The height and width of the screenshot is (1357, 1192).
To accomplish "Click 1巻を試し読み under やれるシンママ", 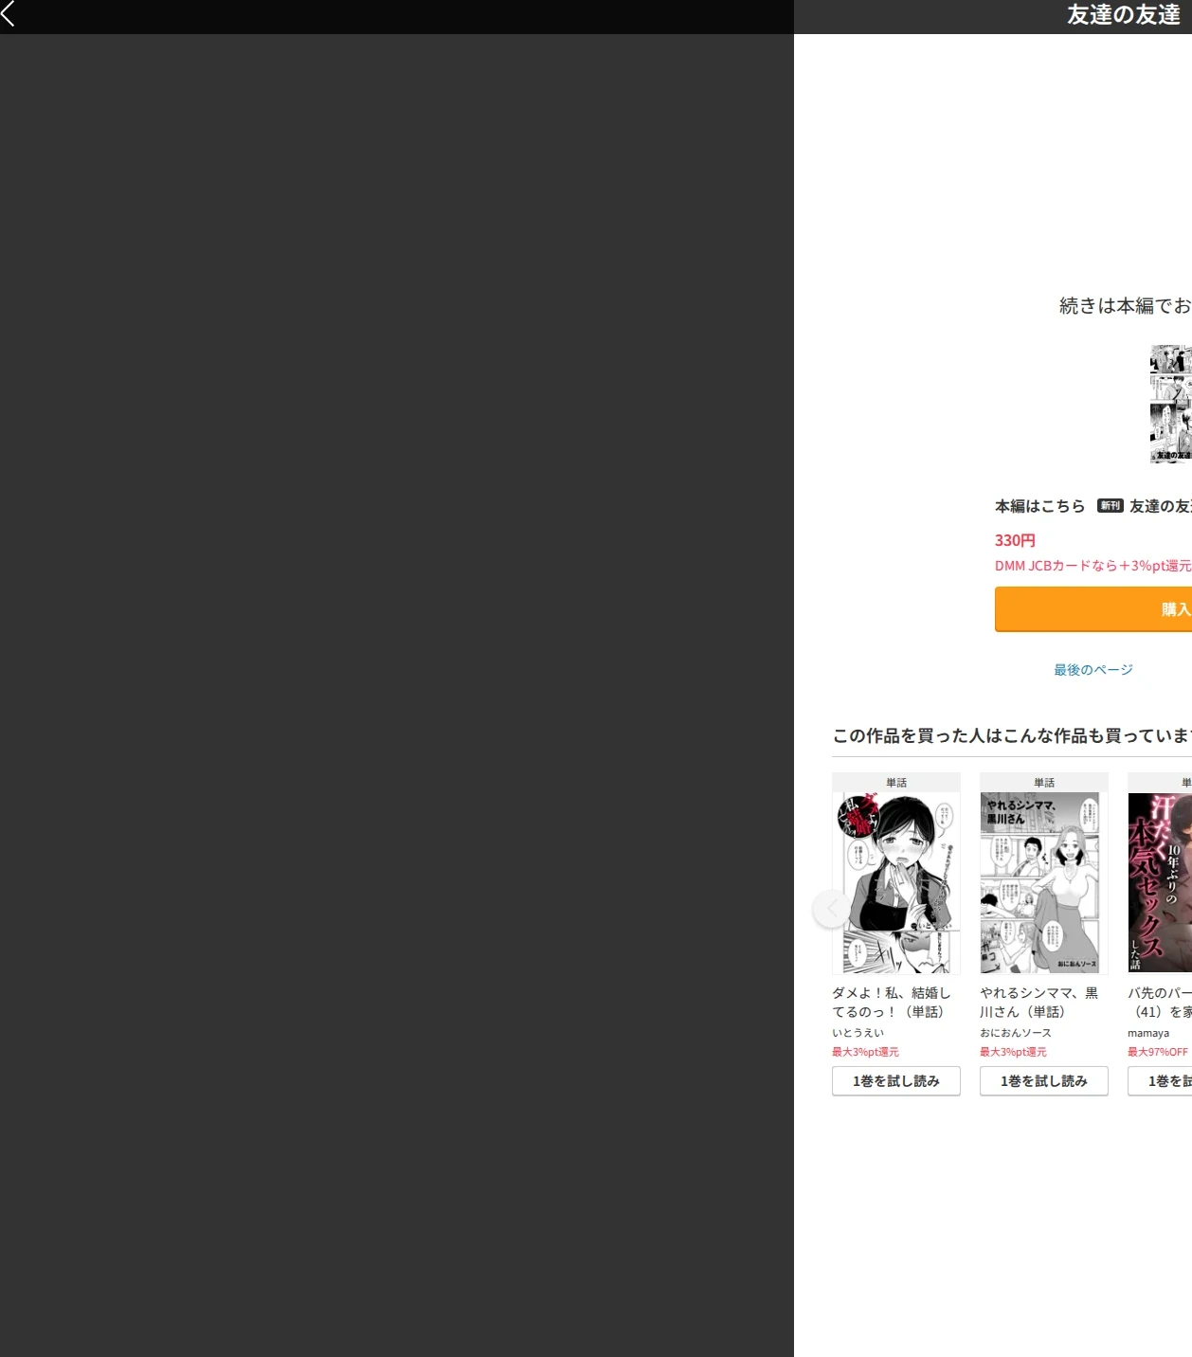I will coord(1044,1081).
